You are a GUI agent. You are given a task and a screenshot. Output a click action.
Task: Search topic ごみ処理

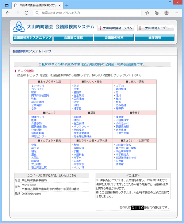coord(121,105)
